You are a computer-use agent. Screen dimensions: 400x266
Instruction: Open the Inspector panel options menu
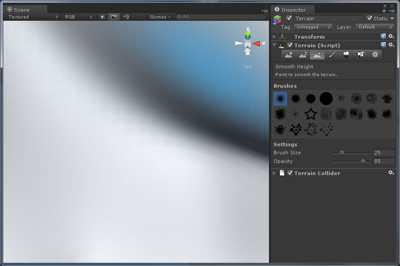coord(391,11)
